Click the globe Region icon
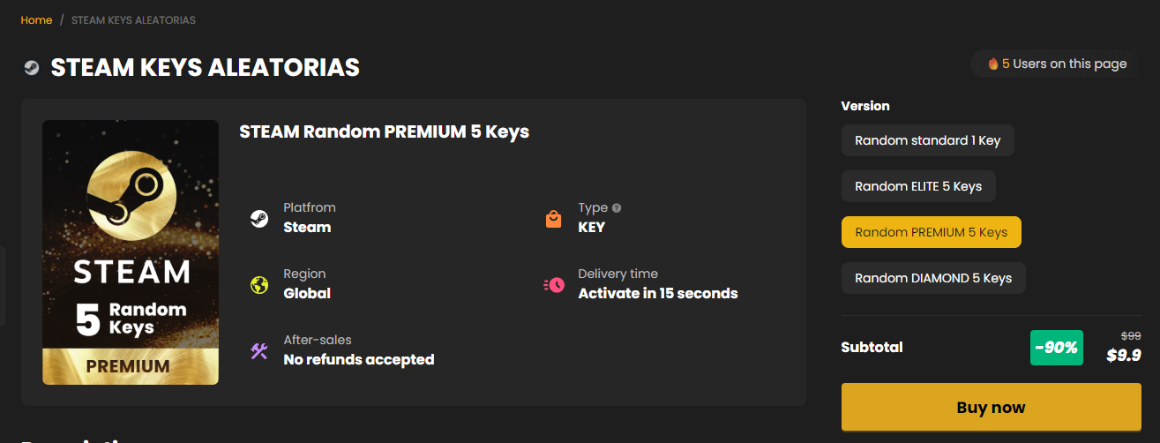 (259, 285)
